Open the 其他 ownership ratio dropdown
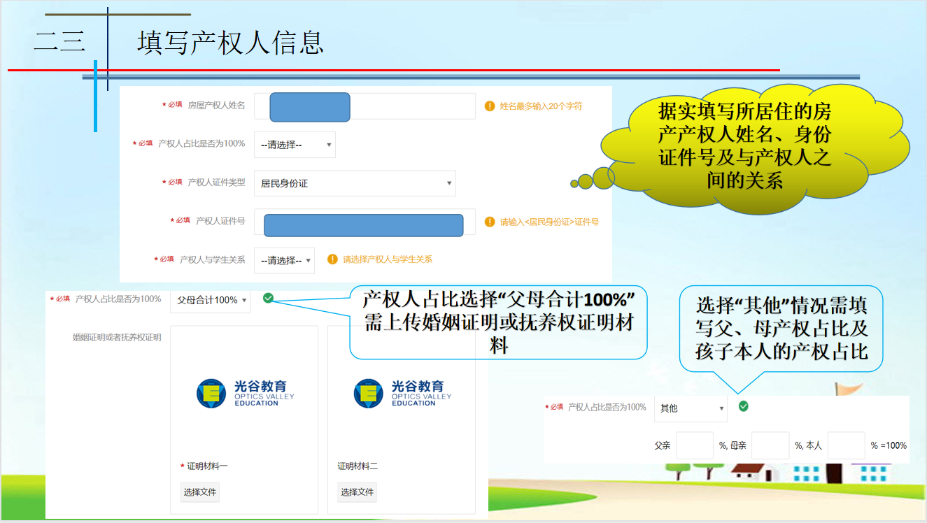The image size is (927, 523). coord(691,408)
